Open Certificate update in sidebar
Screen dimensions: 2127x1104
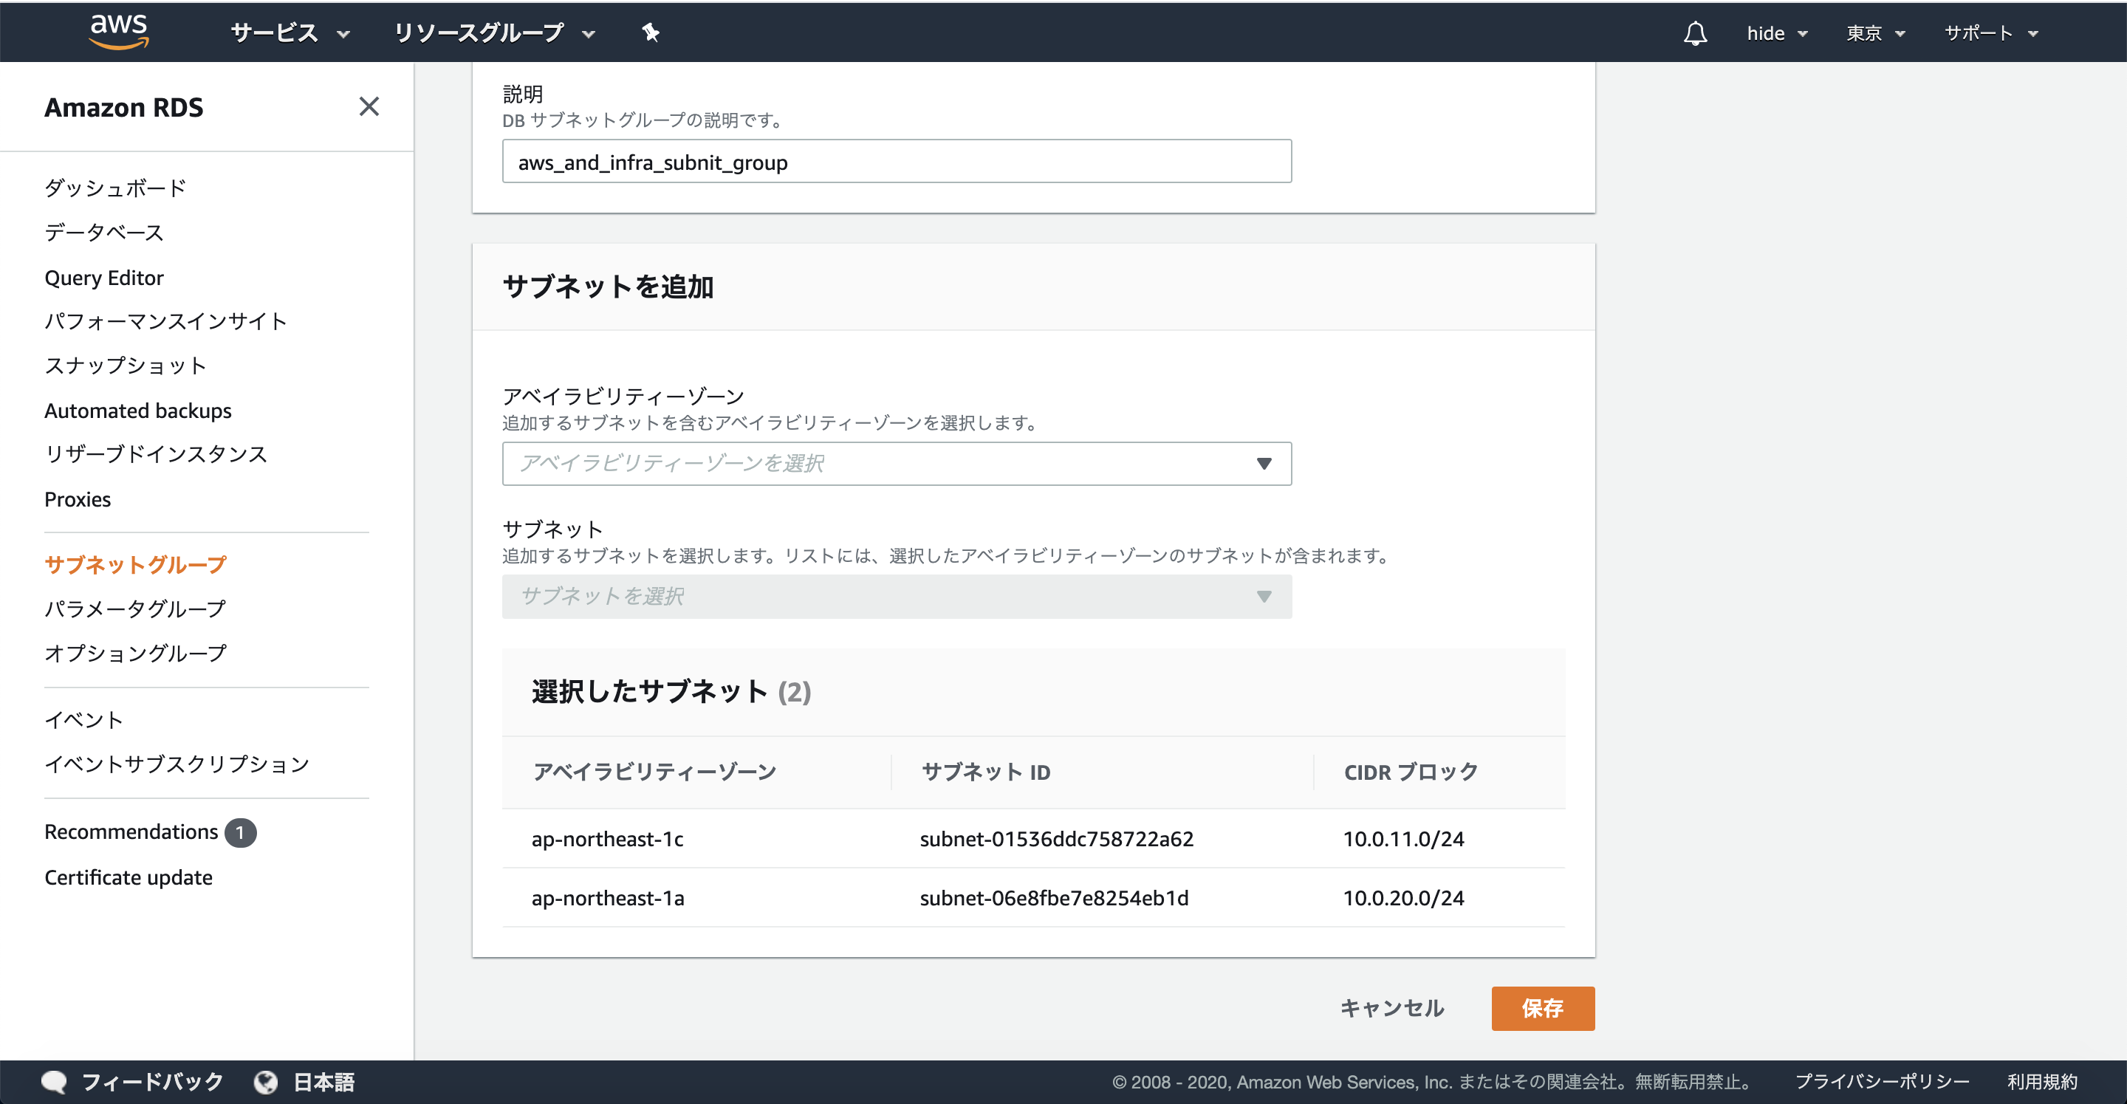[x=128, y=877]
